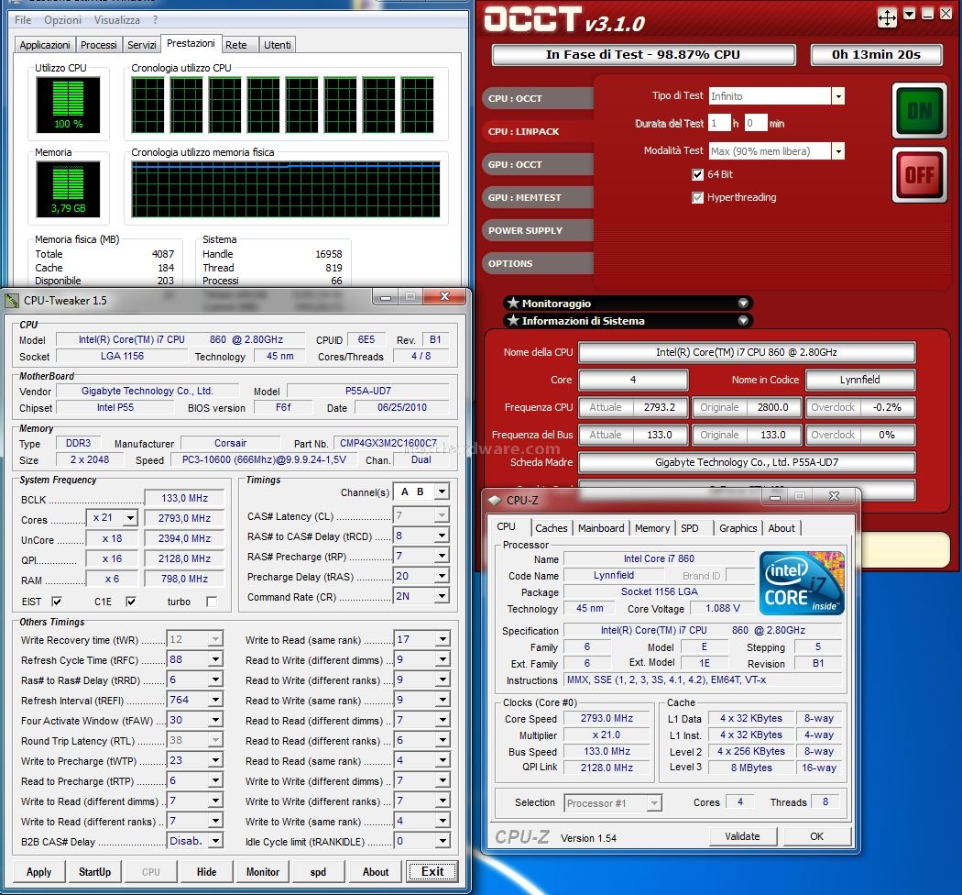Switch to the Processi tab

pos(98,45)
